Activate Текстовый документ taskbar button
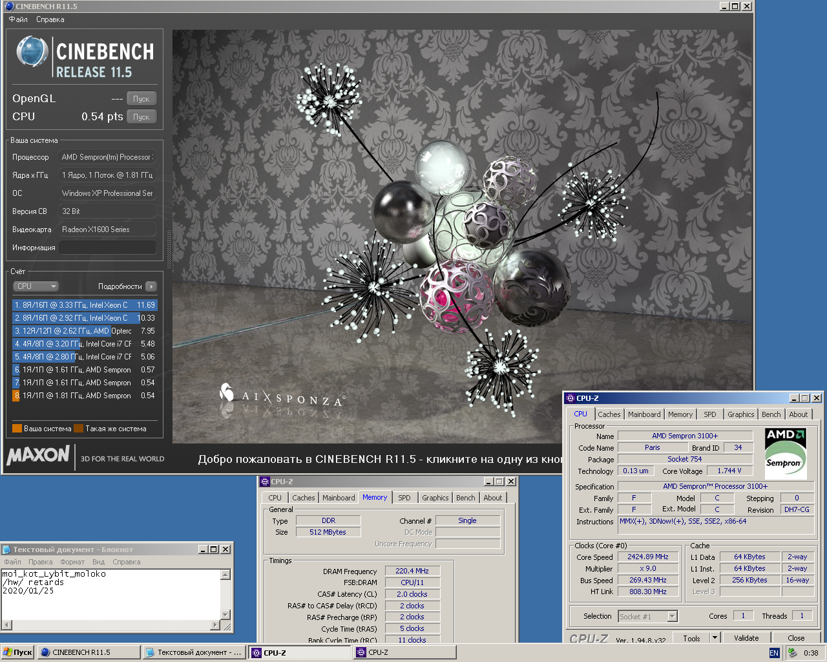Viewport: 827px width, 662px height. pyautogui.click(x=194, y=652)
